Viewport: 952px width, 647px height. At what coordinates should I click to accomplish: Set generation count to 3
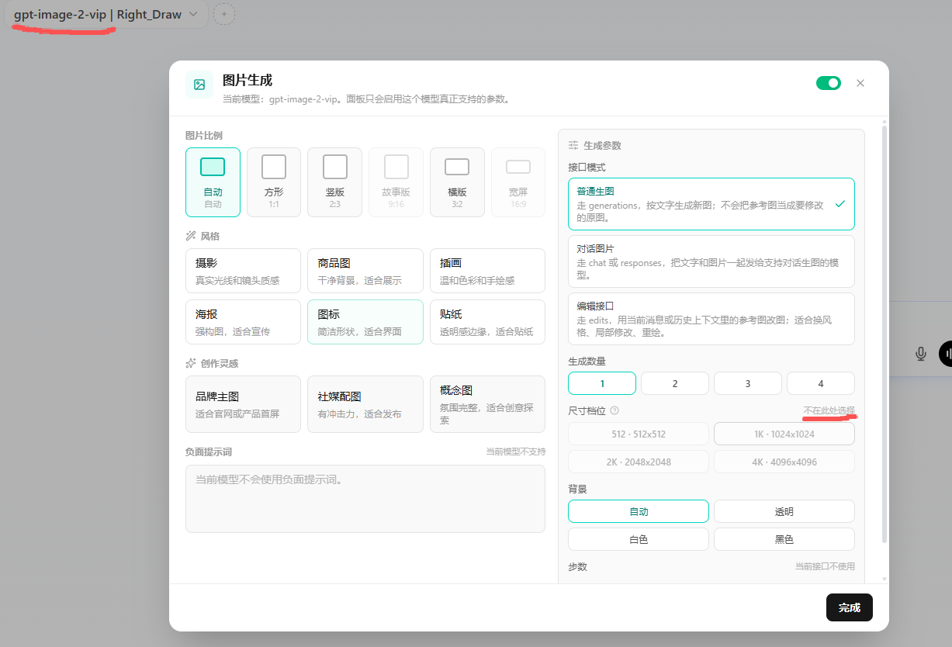(x=748, y=383)
